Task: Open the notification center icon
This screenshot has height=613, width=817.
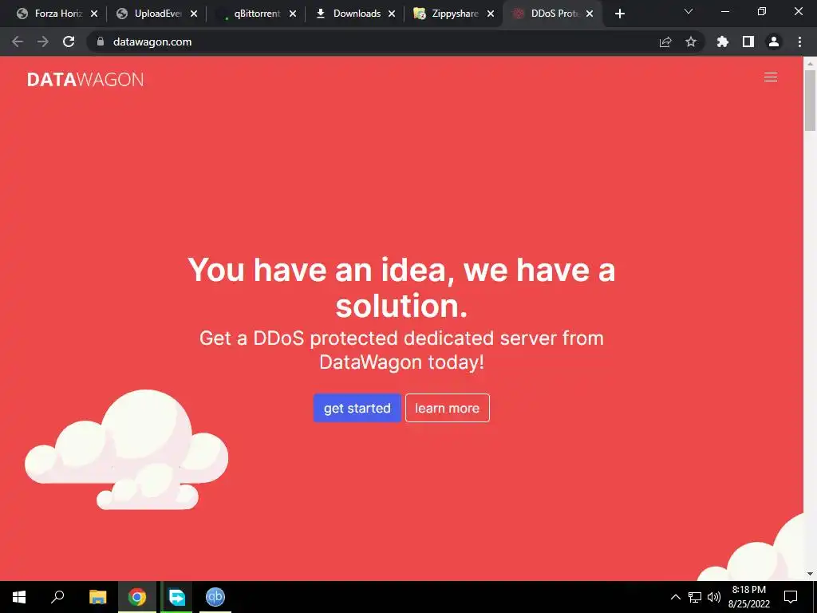Action: 791,597
